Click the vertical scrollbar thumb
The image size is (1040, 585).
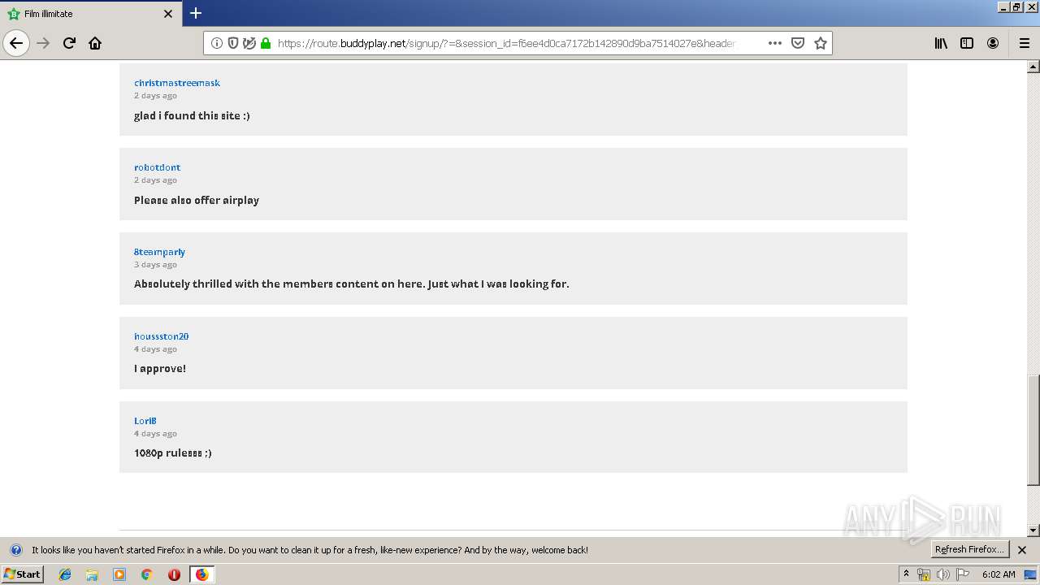(x=1033, y=430)
